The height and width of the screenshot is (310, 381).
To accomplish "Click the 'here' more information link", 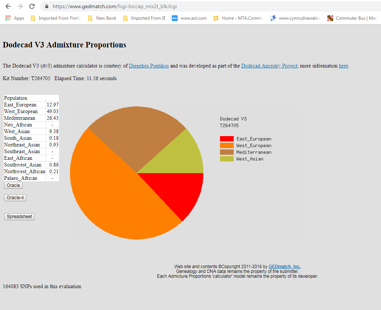I will click(343, 66).
